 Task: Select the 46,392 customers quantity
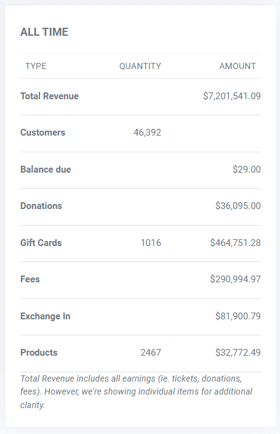147,133
